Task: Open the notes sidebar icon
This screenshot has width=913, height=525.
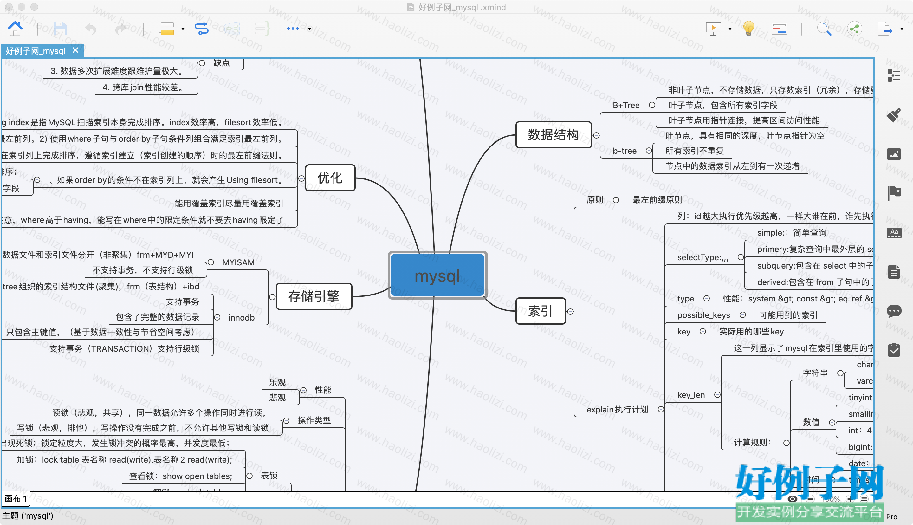Action: tap(894, 272)
